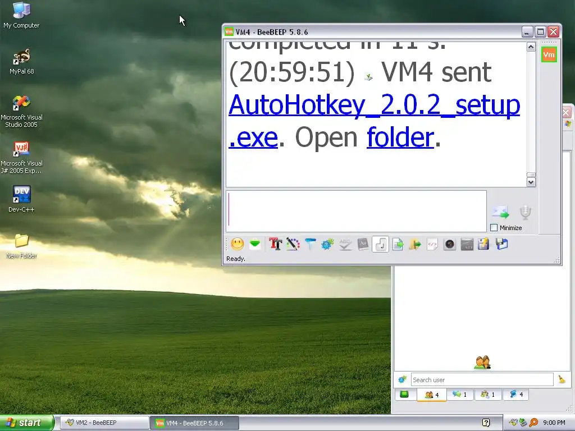Select the New Folder desktop icon
Viewport: 575px width, 431px height.
(21, 246)
